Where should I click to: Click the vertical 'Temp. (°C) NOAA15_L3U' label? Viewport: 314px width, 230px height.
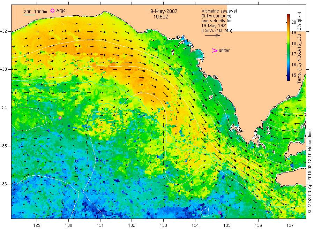299,48
